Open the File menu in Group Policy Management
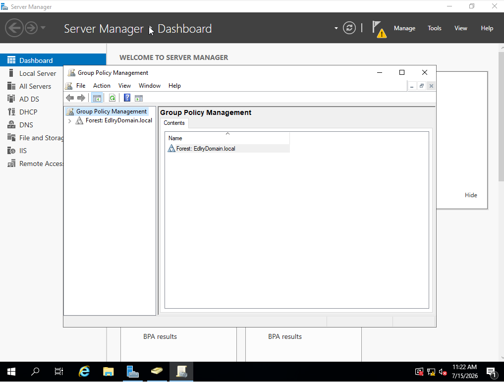The height and width of the screenshot is (382, 504). [x=81, y=86]
